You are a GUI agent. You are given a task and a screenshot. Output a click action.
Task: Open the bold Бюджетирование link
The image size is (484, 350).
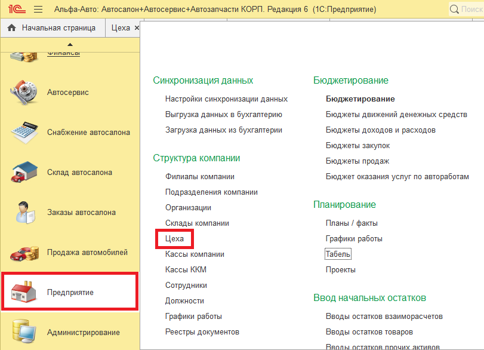click(x=360, y=99)
